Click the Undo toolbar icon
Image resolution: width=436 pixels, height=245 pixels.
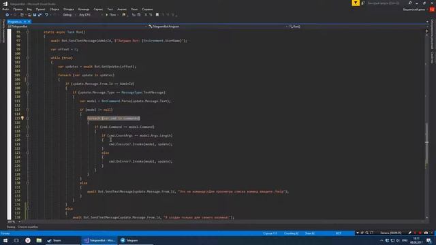46,15
